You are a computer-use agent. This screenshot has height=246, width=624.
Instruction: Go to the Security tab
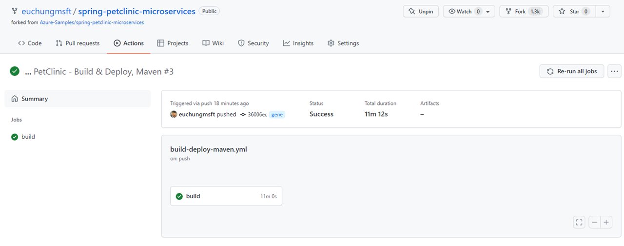click(253, 43)
